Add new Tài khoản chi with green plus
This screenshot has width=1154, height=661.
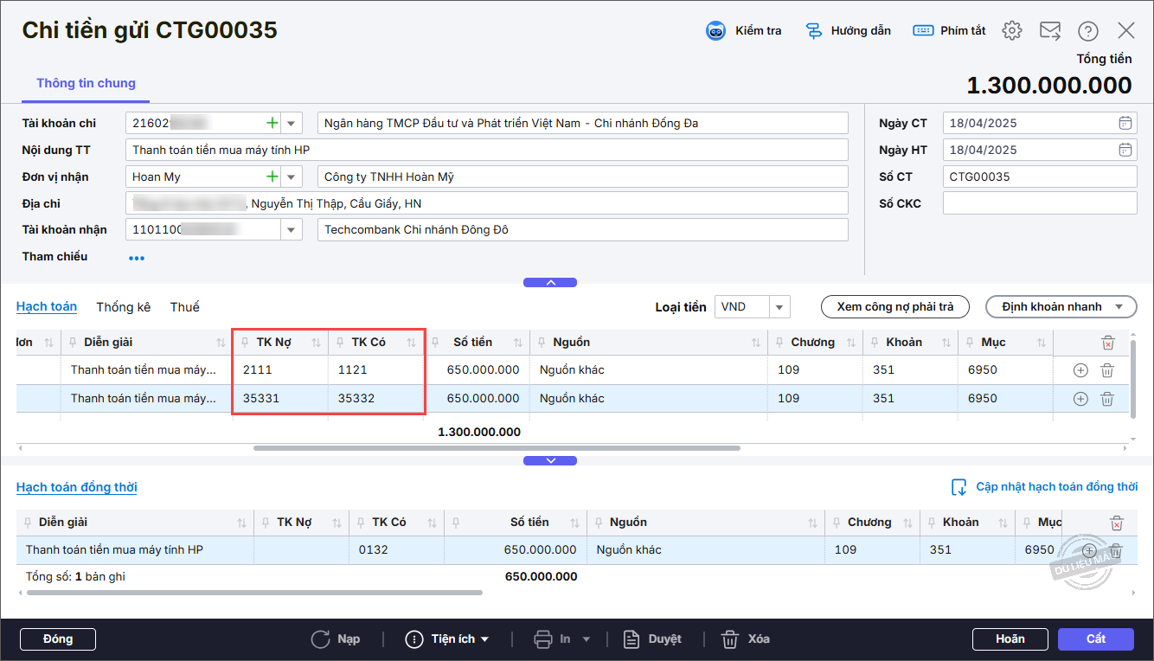(272, 123)
